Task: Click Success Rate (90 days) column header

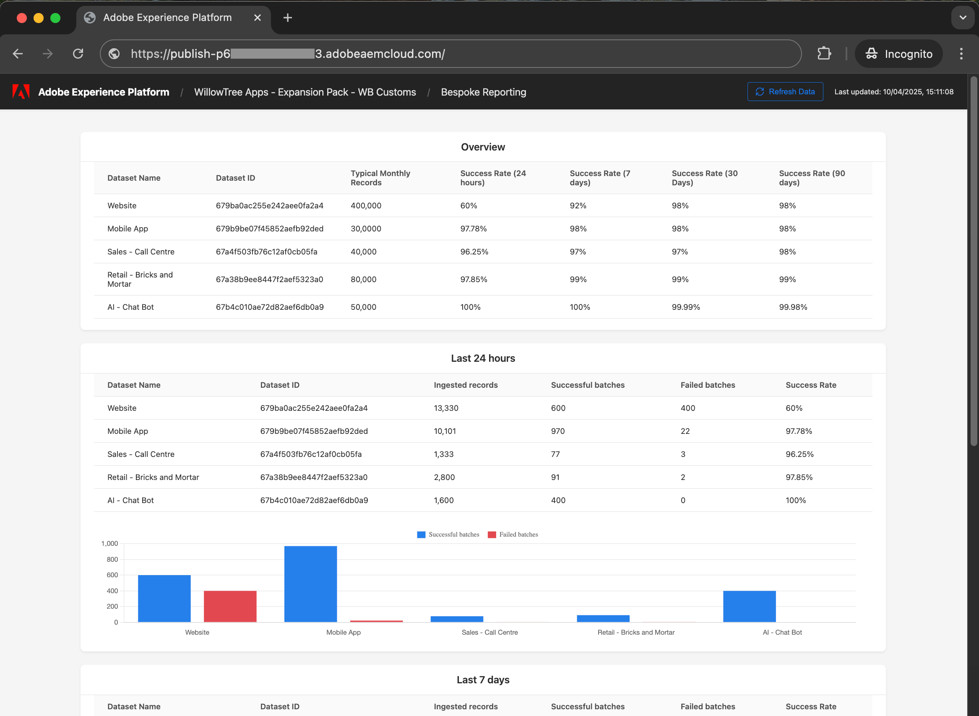Action: (x=812, y=178)
